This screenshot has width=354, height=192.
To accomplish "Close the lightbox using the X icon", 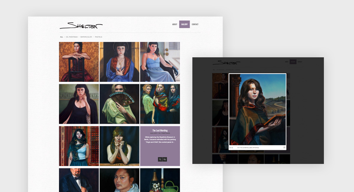I will click(x=284, y=147).
